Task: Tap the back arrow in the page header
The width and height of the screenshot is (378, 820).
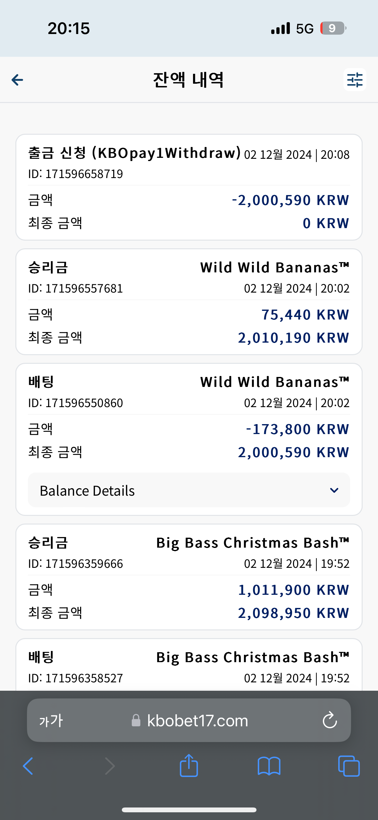Action: click(17, 80)
